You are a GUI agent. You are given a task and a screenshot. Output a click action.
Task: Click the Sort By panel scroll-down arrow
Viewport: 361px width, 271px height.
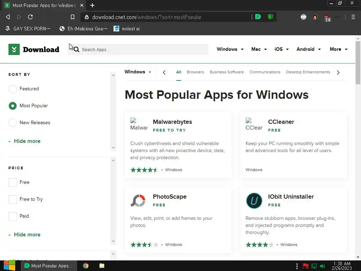113,148
